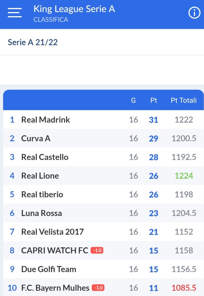Tap the red 1085.5 total points value
The image size is (204, 296).
pos(184,288)
